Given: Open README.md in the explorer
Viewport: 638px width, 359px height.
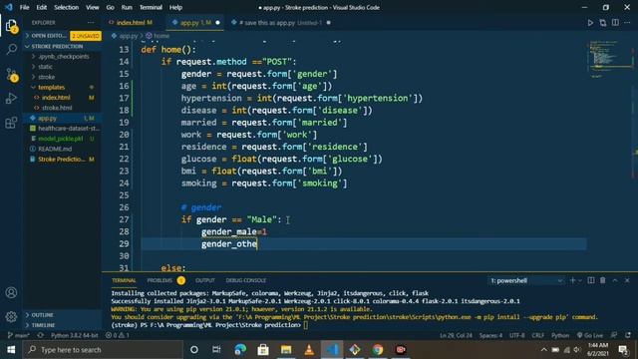Looking at the screenshot, I should pos(55,149).
